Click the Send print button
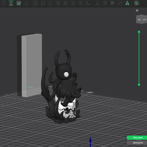147x147 pixels. click(137, 143)
